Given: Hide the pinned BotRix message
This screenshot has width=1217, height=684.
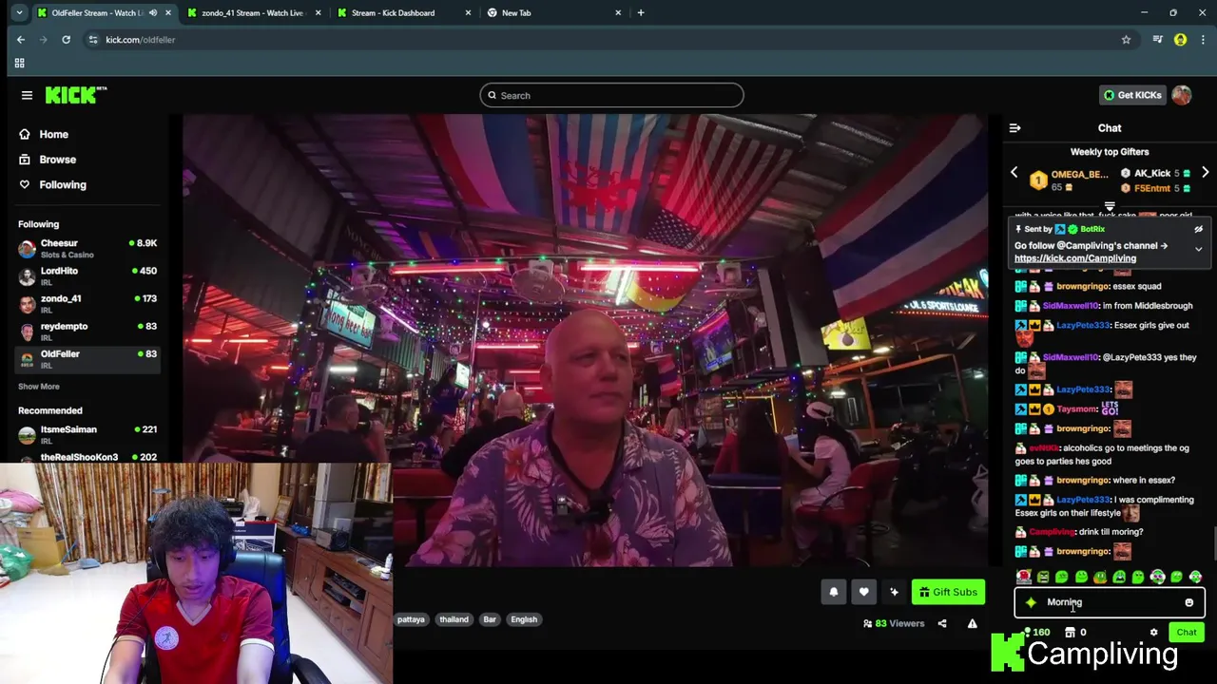Looking at the screenshot, I should coord(1198,229).
